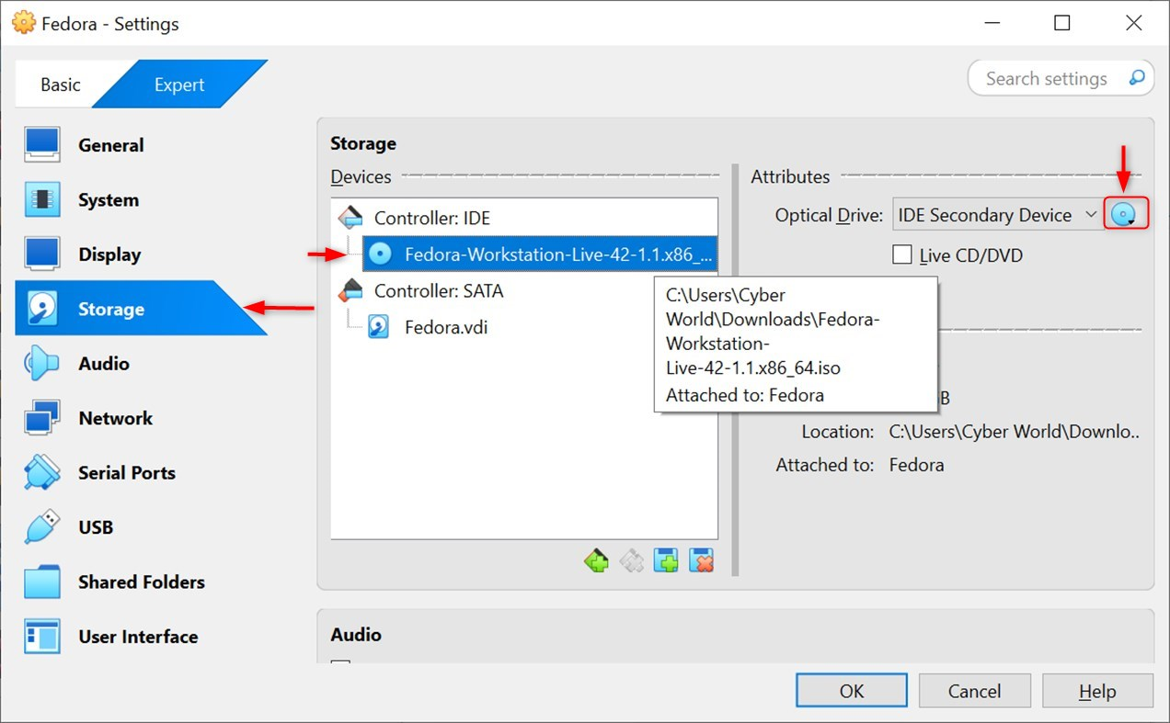The height and width of the screenshot is (723, 1170).
Task: Select Controller: IDE in device tree
Action: coord(432,219)
